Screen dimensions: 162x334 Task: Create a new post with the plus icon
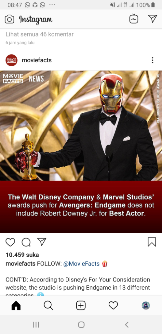tap(81, 306)
